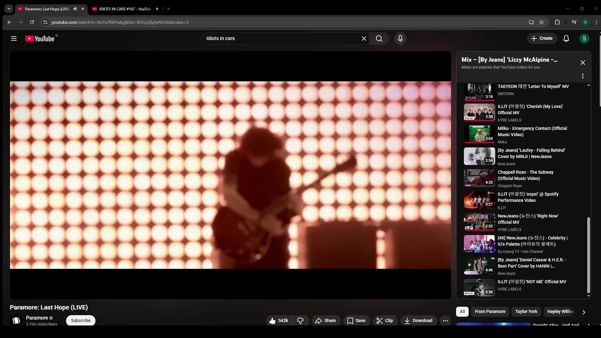Mute the Paramore tab audio icon
Screen dimensions: 601x338
(x=75, y=9)
